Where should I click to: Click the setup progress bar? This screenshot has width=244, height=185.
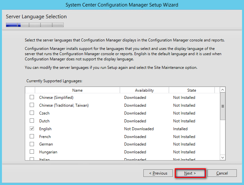(35, 25)
